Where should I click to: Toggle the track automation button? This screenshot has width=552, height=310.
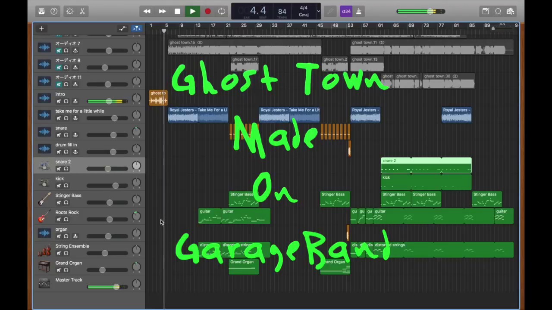tap(123, 28)
